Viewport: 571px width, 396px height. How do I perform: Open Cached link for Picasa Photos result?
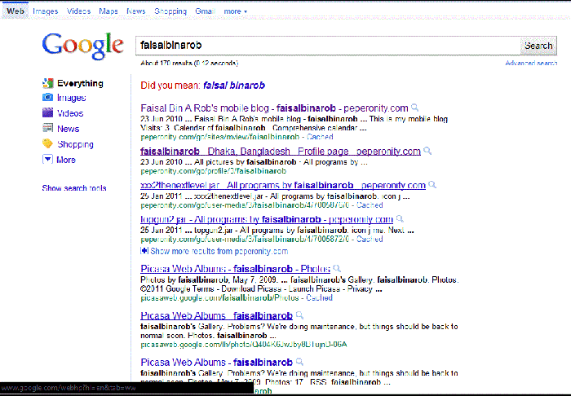point(320,297)
